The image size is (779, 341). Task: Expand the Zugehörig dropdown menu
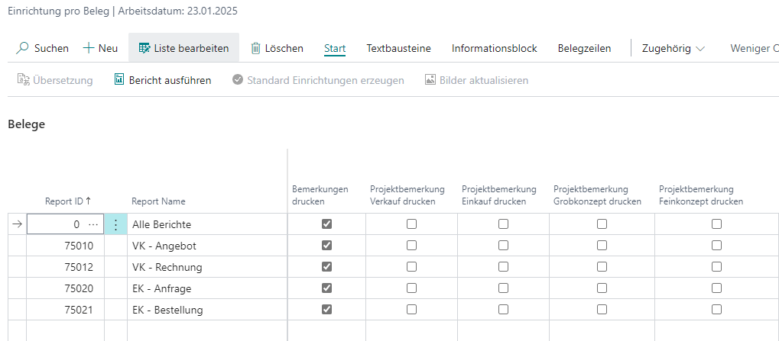click(x=673, y=48)
